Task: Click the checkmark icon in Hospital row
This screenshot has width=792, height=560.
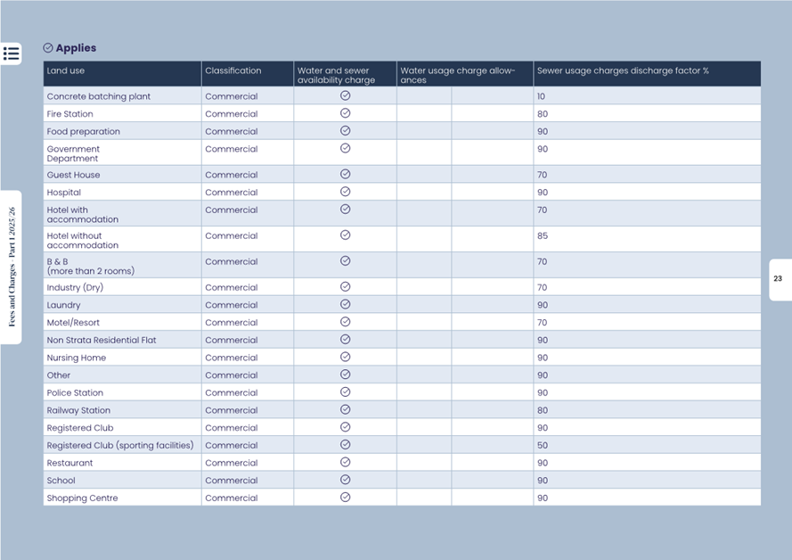Action: pos(345,192)
